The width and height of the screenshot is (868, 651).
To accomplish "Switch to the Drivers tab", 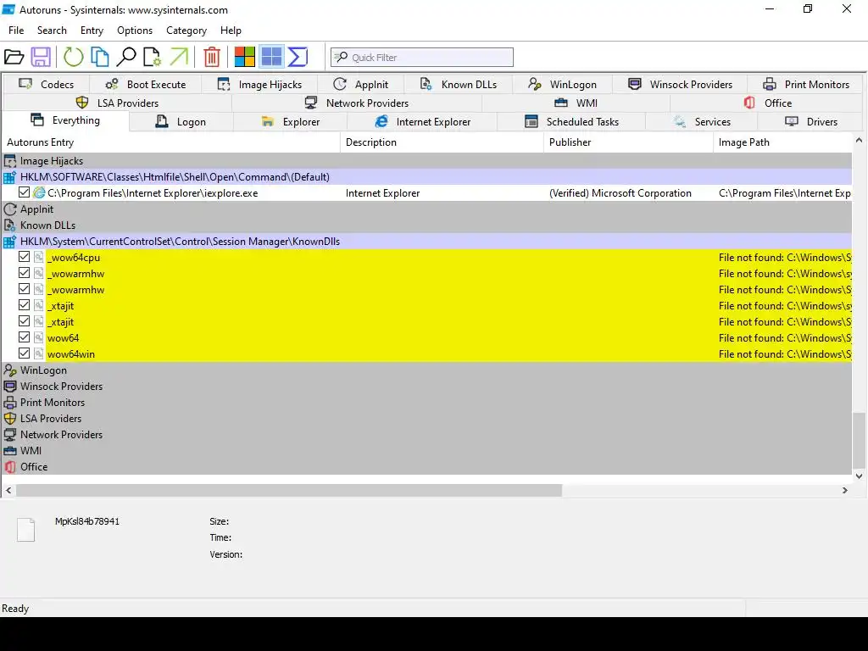I will tap(811, 122).
